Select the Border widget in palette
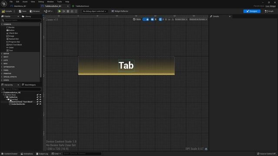This screenshot has width=278, height=156. coord(10,27)
